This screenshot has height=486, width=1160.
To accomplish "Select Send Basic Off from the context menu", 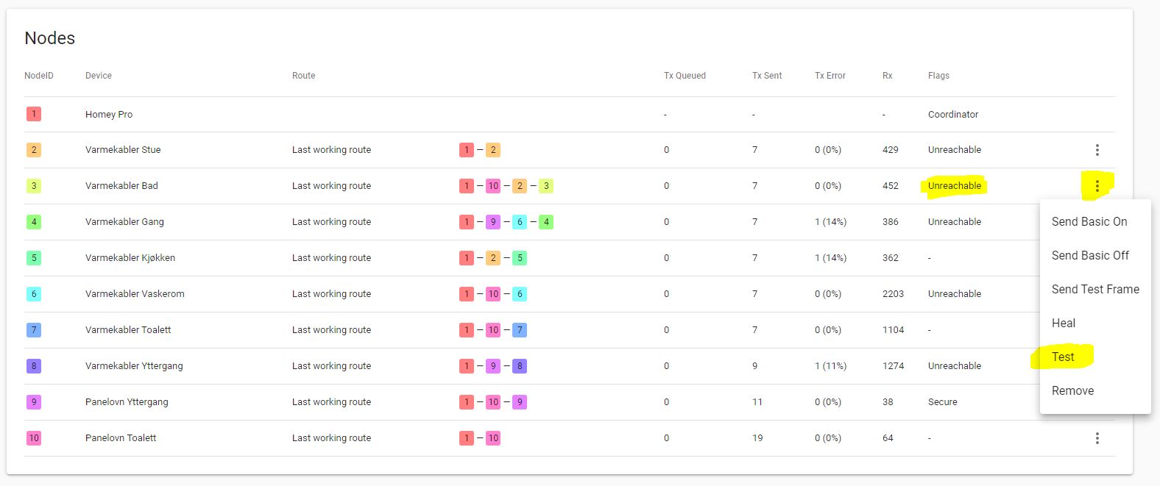I will pos(1090,256).
